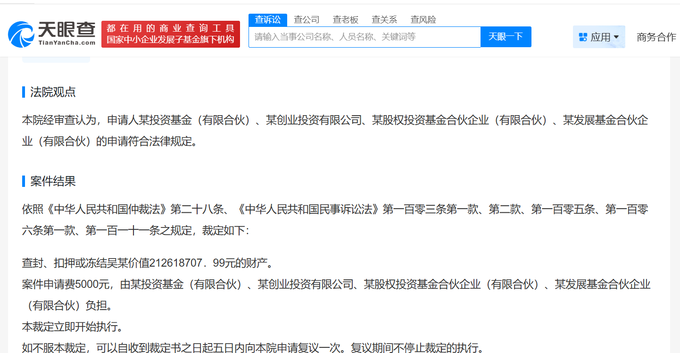
Task: Click the blue marker beside 案件结果
Action: click(x=24, y=181)
